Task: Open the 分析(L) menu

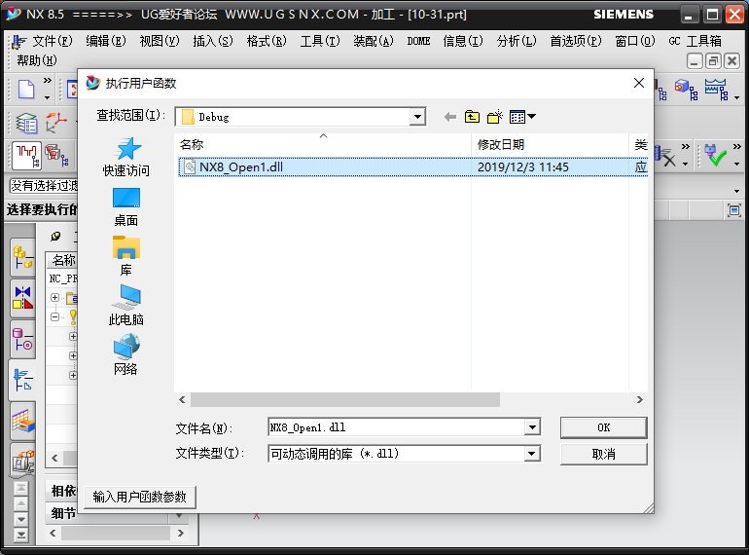Action: point(517,41)
